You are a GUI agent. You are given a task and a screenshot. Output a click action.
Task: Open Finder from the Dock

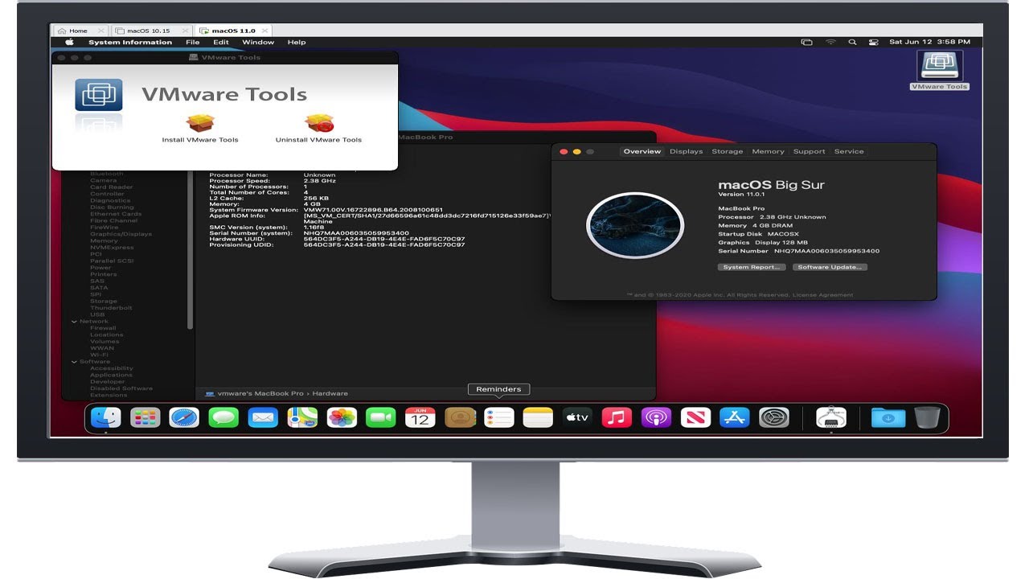point(106,417)
